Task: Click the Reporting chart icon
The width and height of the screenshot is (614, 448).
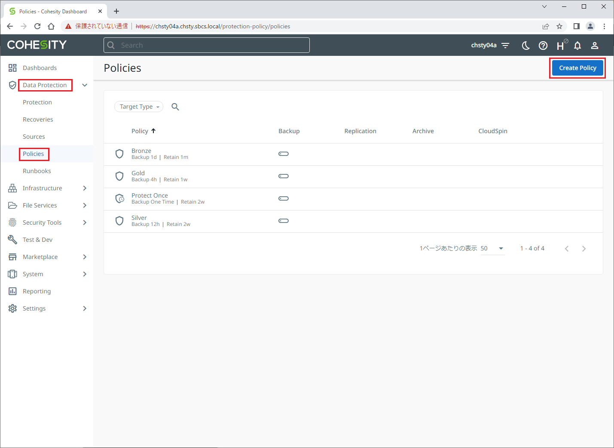Action: coord(12,291)
